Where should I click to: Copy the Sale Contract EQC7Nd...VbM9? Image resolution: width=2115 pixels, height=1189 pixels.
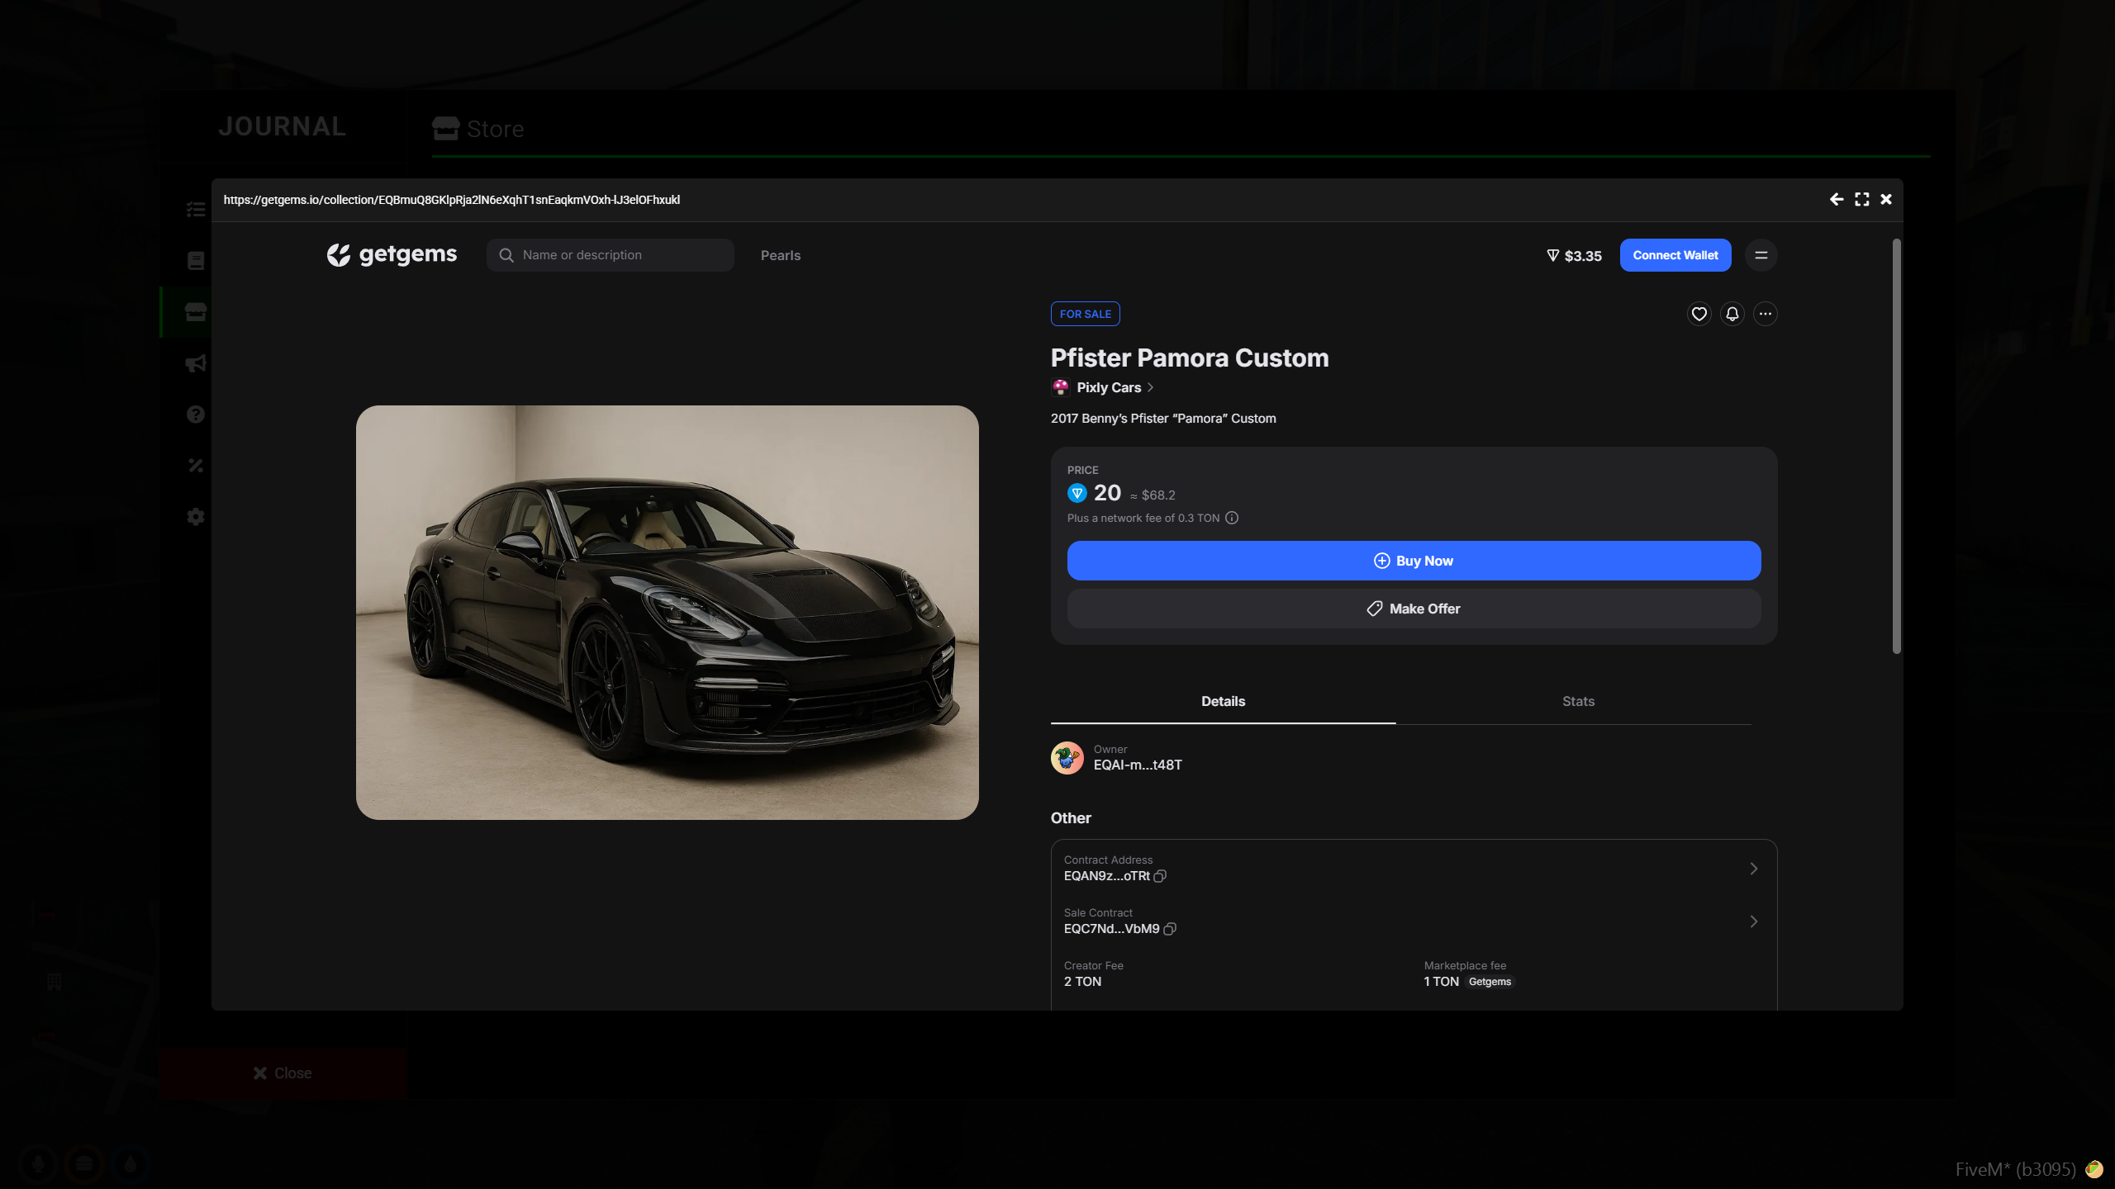click(x=1170, y=930)
